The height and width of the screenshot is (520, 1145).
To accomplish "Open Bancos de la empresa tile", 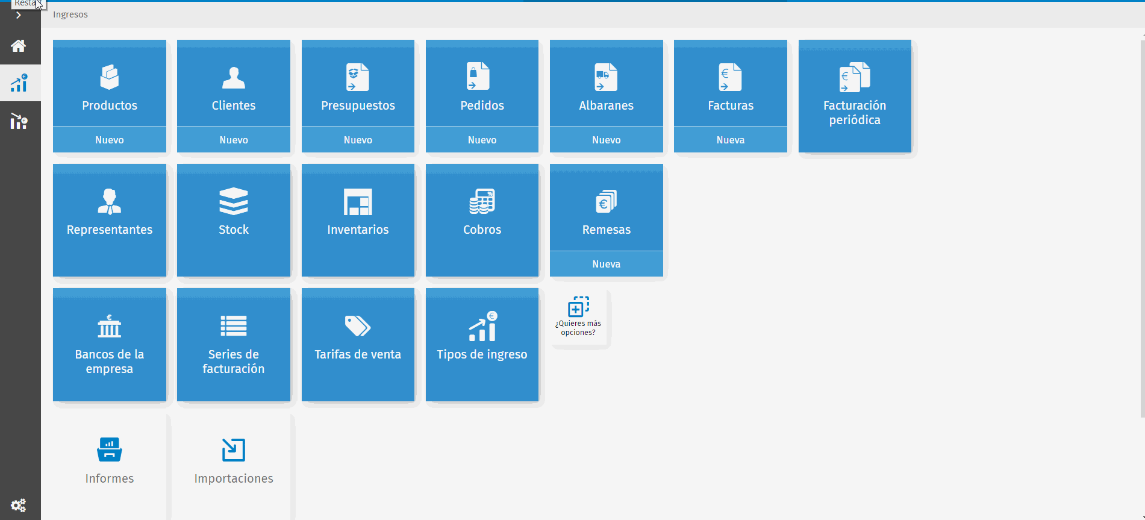I will [x=110, y=345].
